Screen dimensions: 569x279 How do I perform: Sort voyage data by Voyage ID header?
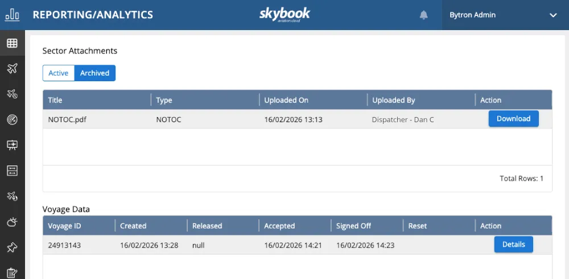click(x=64, y=226)
